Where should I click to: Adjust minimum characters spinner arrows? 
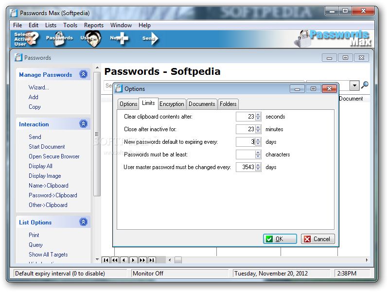pyautogui.click(x=258, y=155)
